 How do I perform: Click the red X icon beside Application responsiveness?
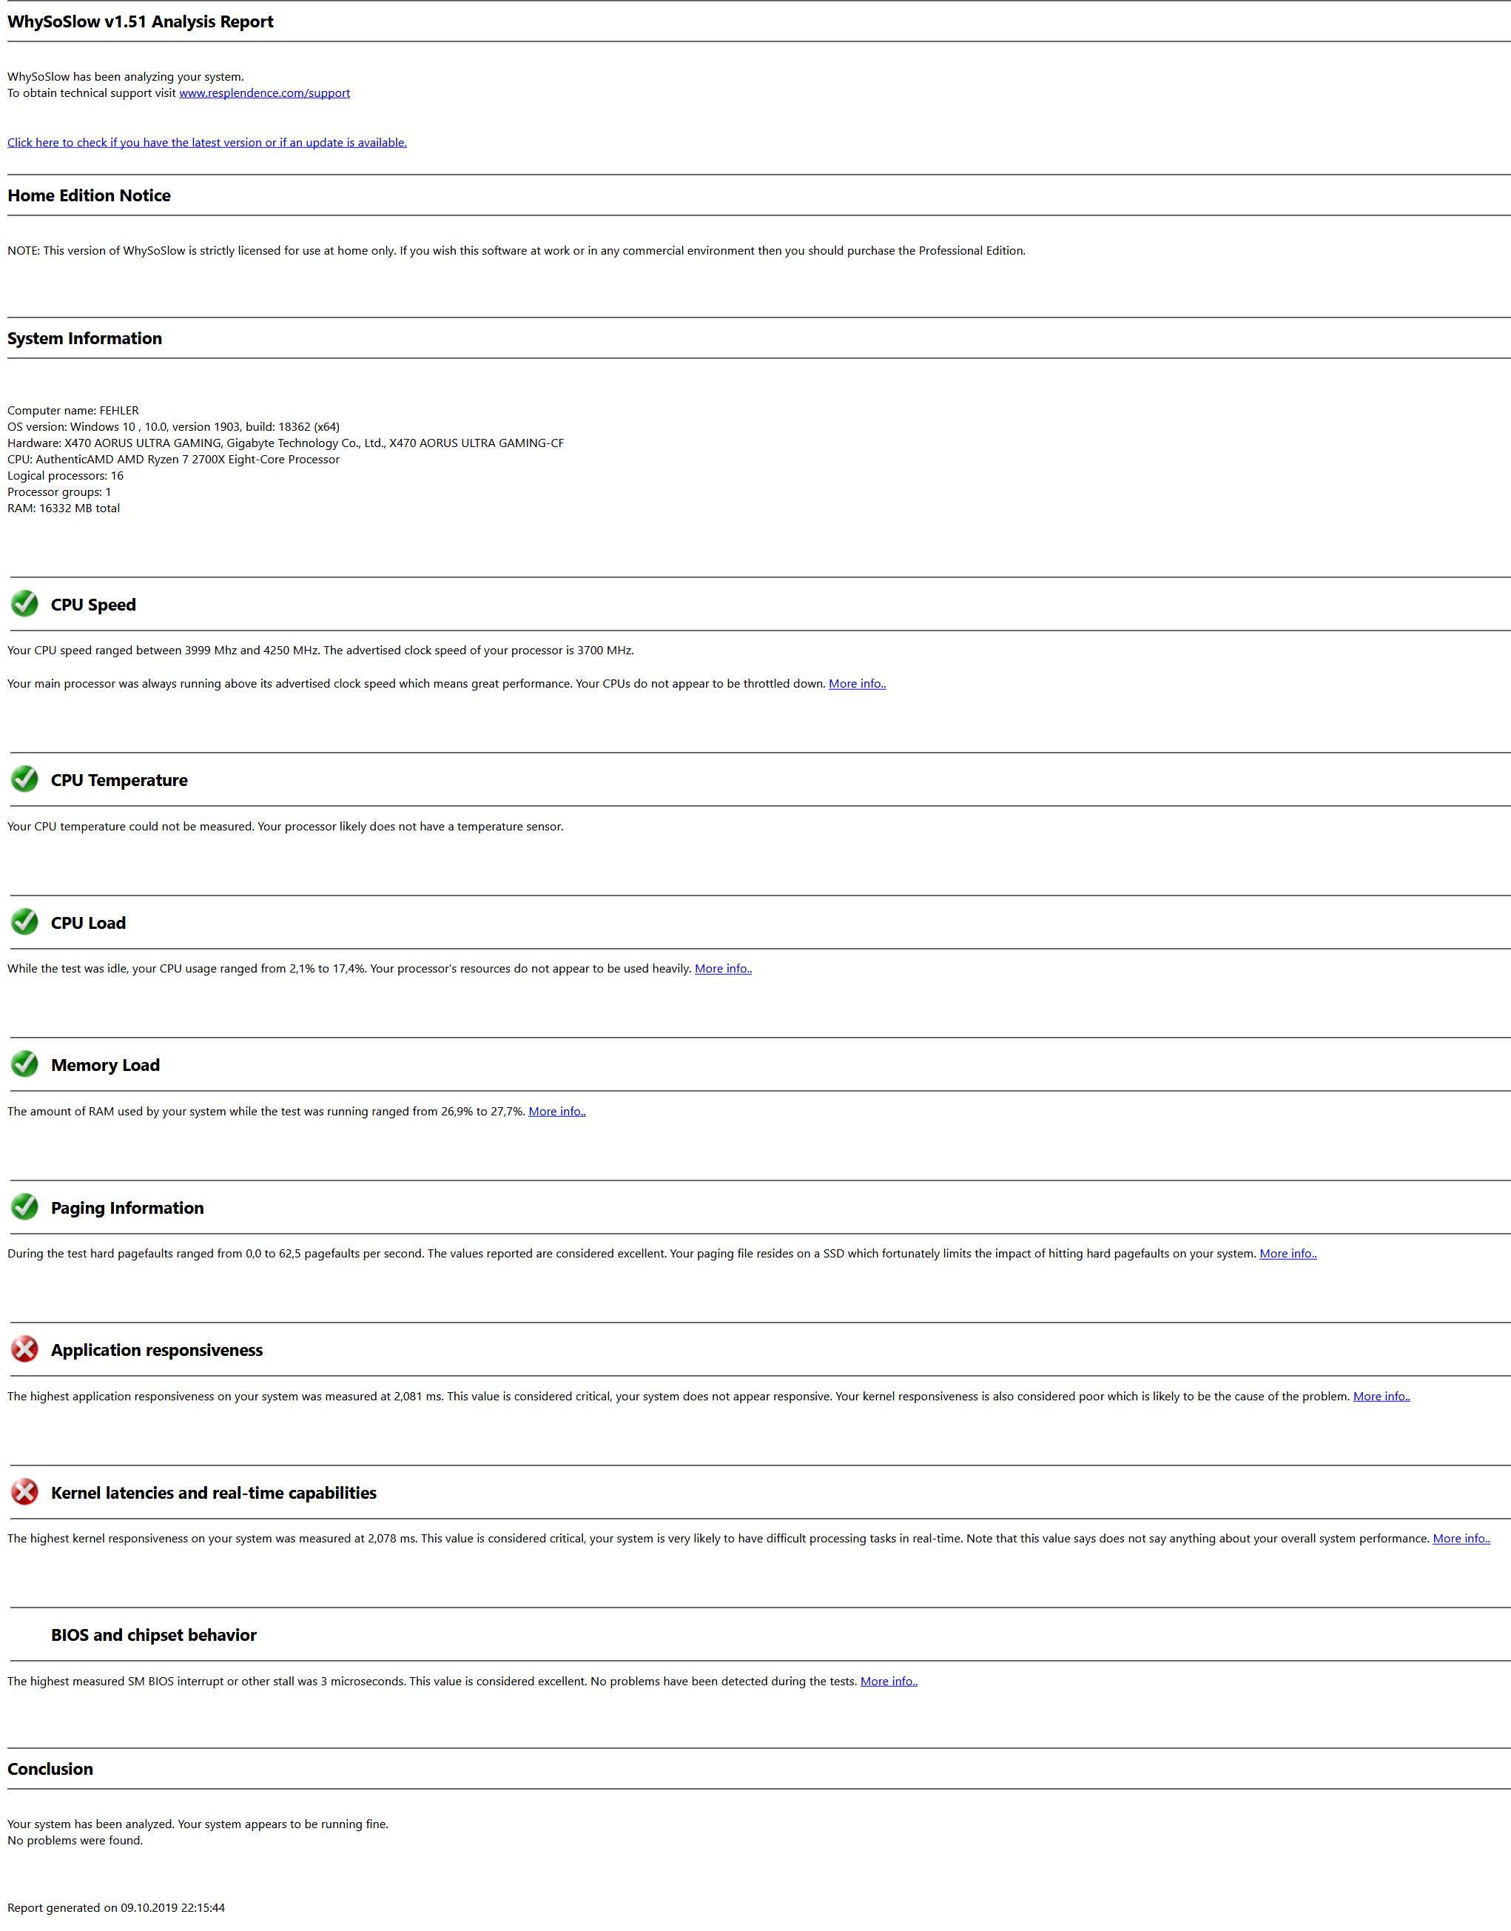24,1349
